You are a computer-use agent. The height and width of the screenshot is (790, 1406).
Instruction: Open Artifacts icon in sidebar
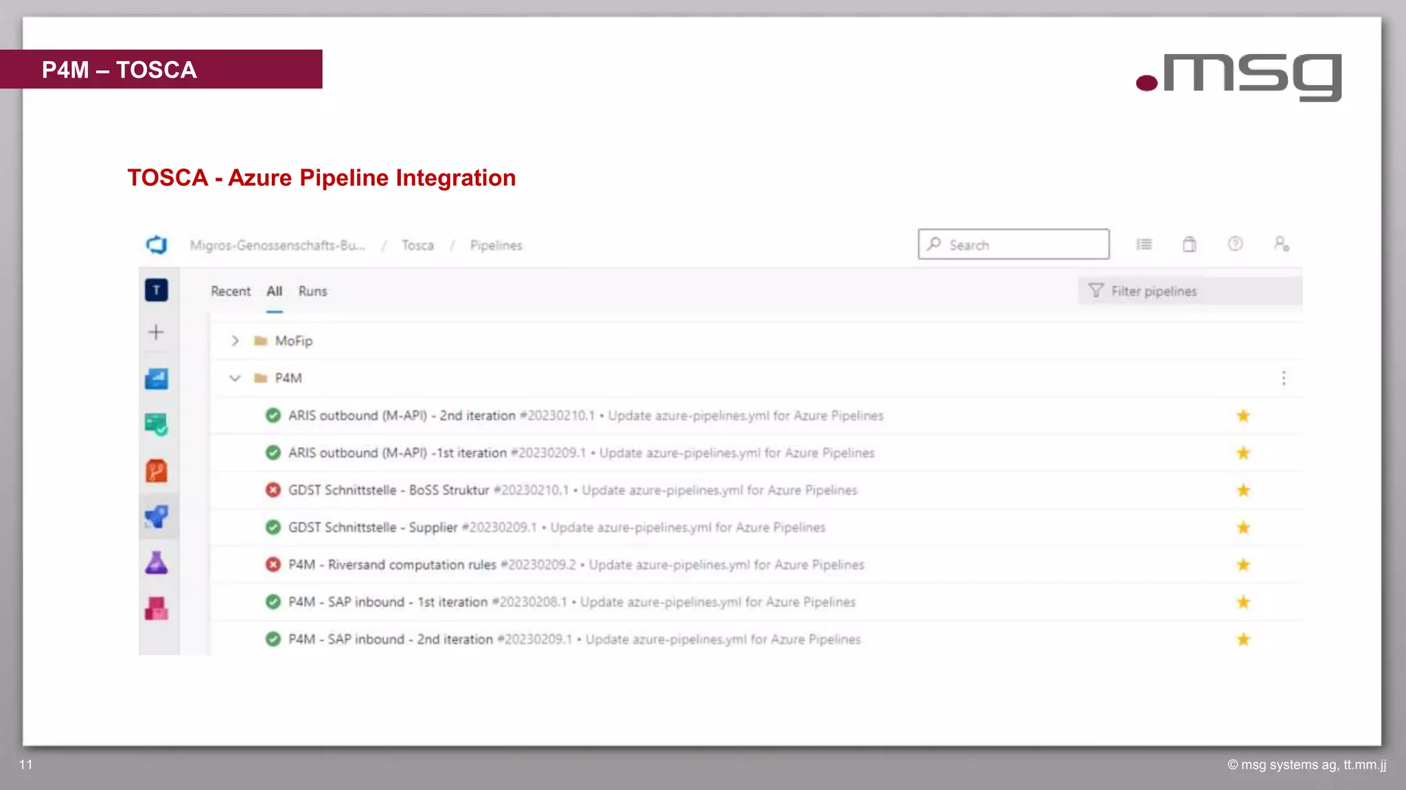pos(157,608)
